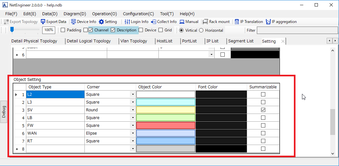
Task: Switch to the Vlan Topology tab
Action: point(133,41)
